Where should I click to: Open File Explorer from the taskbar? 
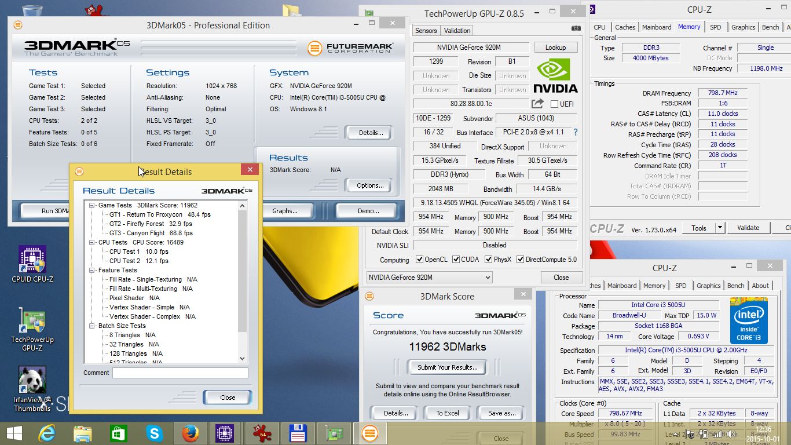pos(82,433)
